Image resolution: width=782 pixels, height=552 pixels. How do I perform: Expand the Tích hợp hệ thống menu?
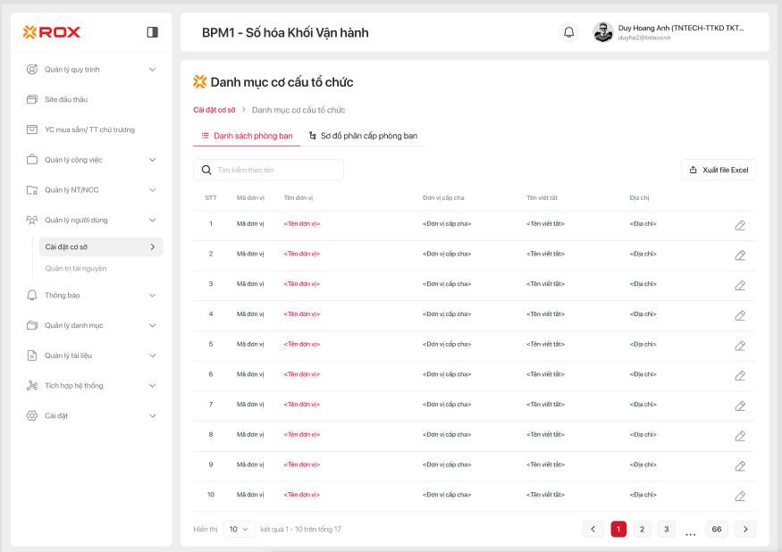tap(90, 386)
